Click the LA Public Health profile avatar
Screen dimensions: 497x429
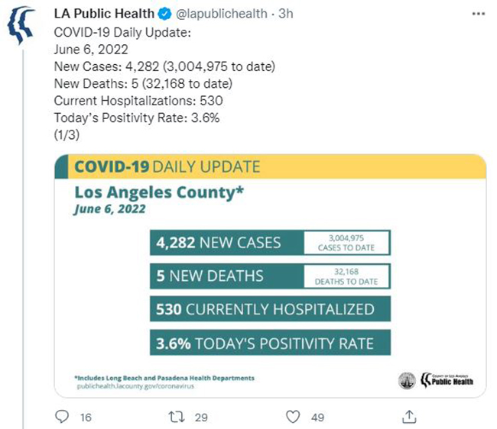pyautogui.click(x=21, y=24)
